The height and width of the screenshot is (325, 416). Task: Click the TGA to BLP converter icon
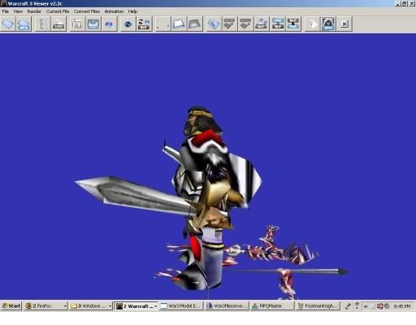pos(278,24)
